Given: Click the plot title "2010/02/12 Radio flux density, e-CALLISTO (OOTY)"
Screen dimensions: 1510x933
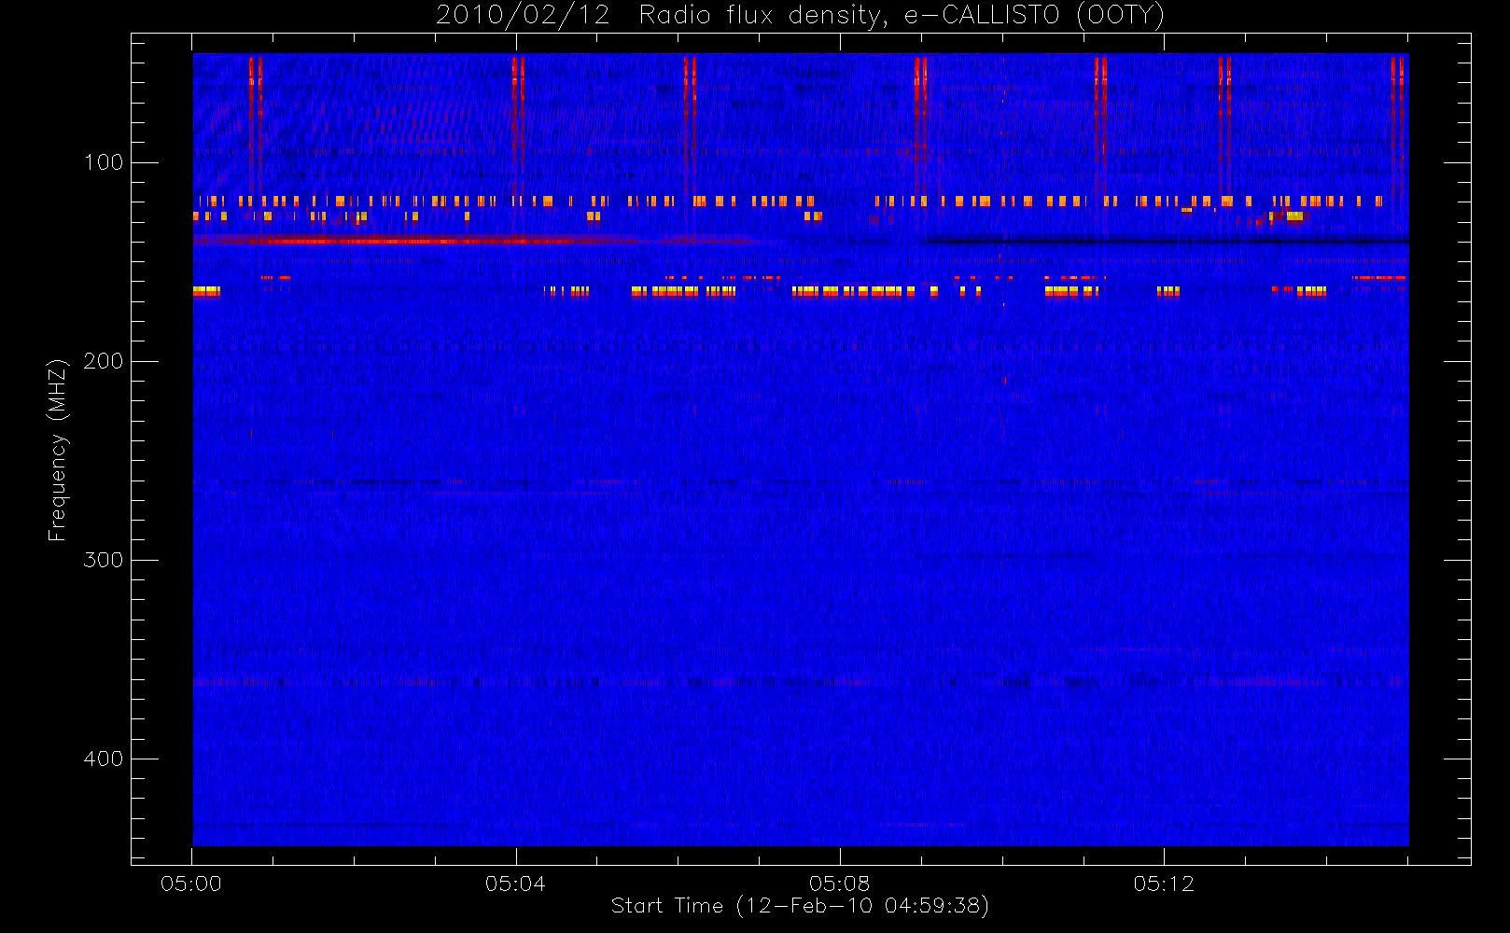Looking at the screenshot, I should [801, 16].
